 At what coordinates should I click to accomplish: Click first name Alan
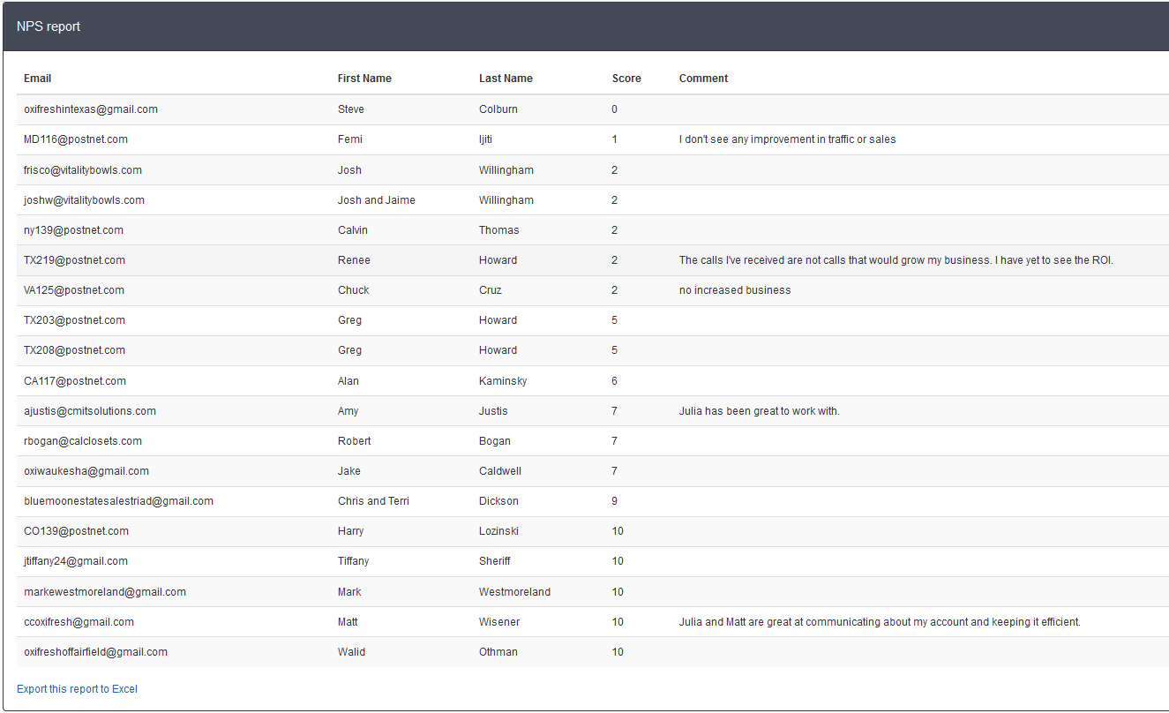[x=348, y=381]
